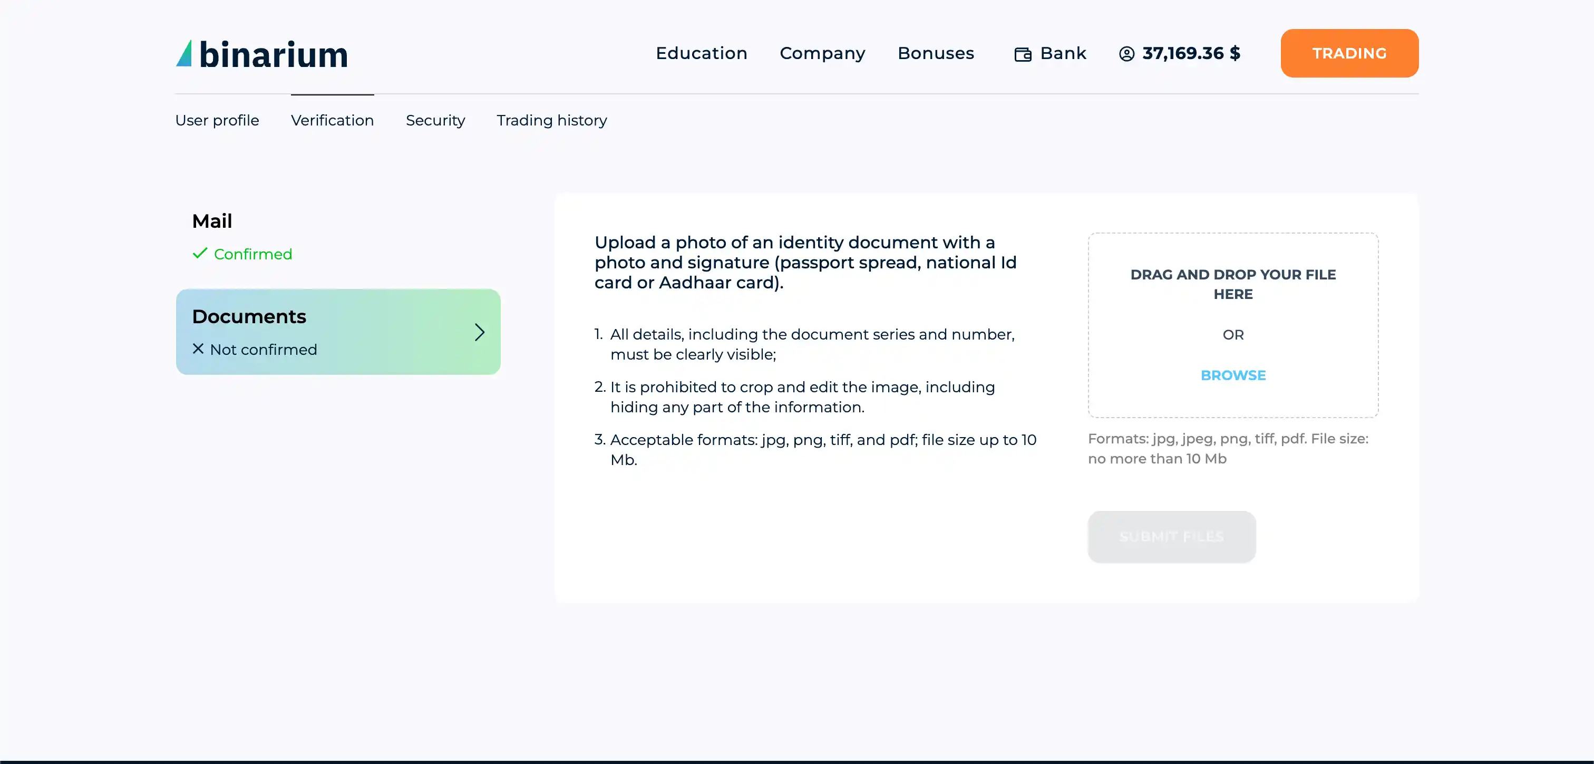Open the Education menu
The image size is (1594, 764).
point(701,53)
